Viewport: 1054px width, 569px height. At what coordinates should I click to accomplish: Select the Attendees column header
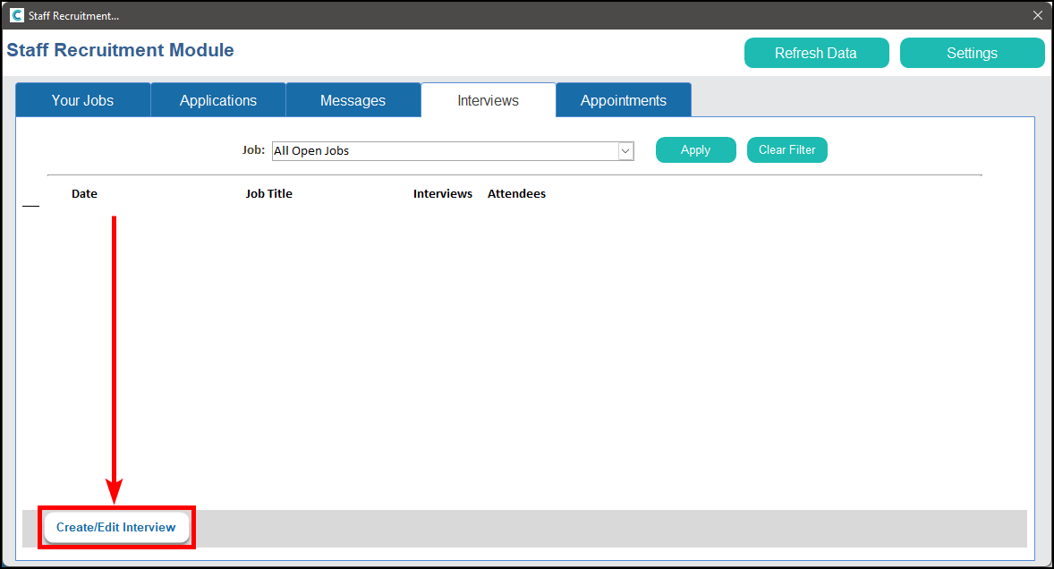click(516, 194)
